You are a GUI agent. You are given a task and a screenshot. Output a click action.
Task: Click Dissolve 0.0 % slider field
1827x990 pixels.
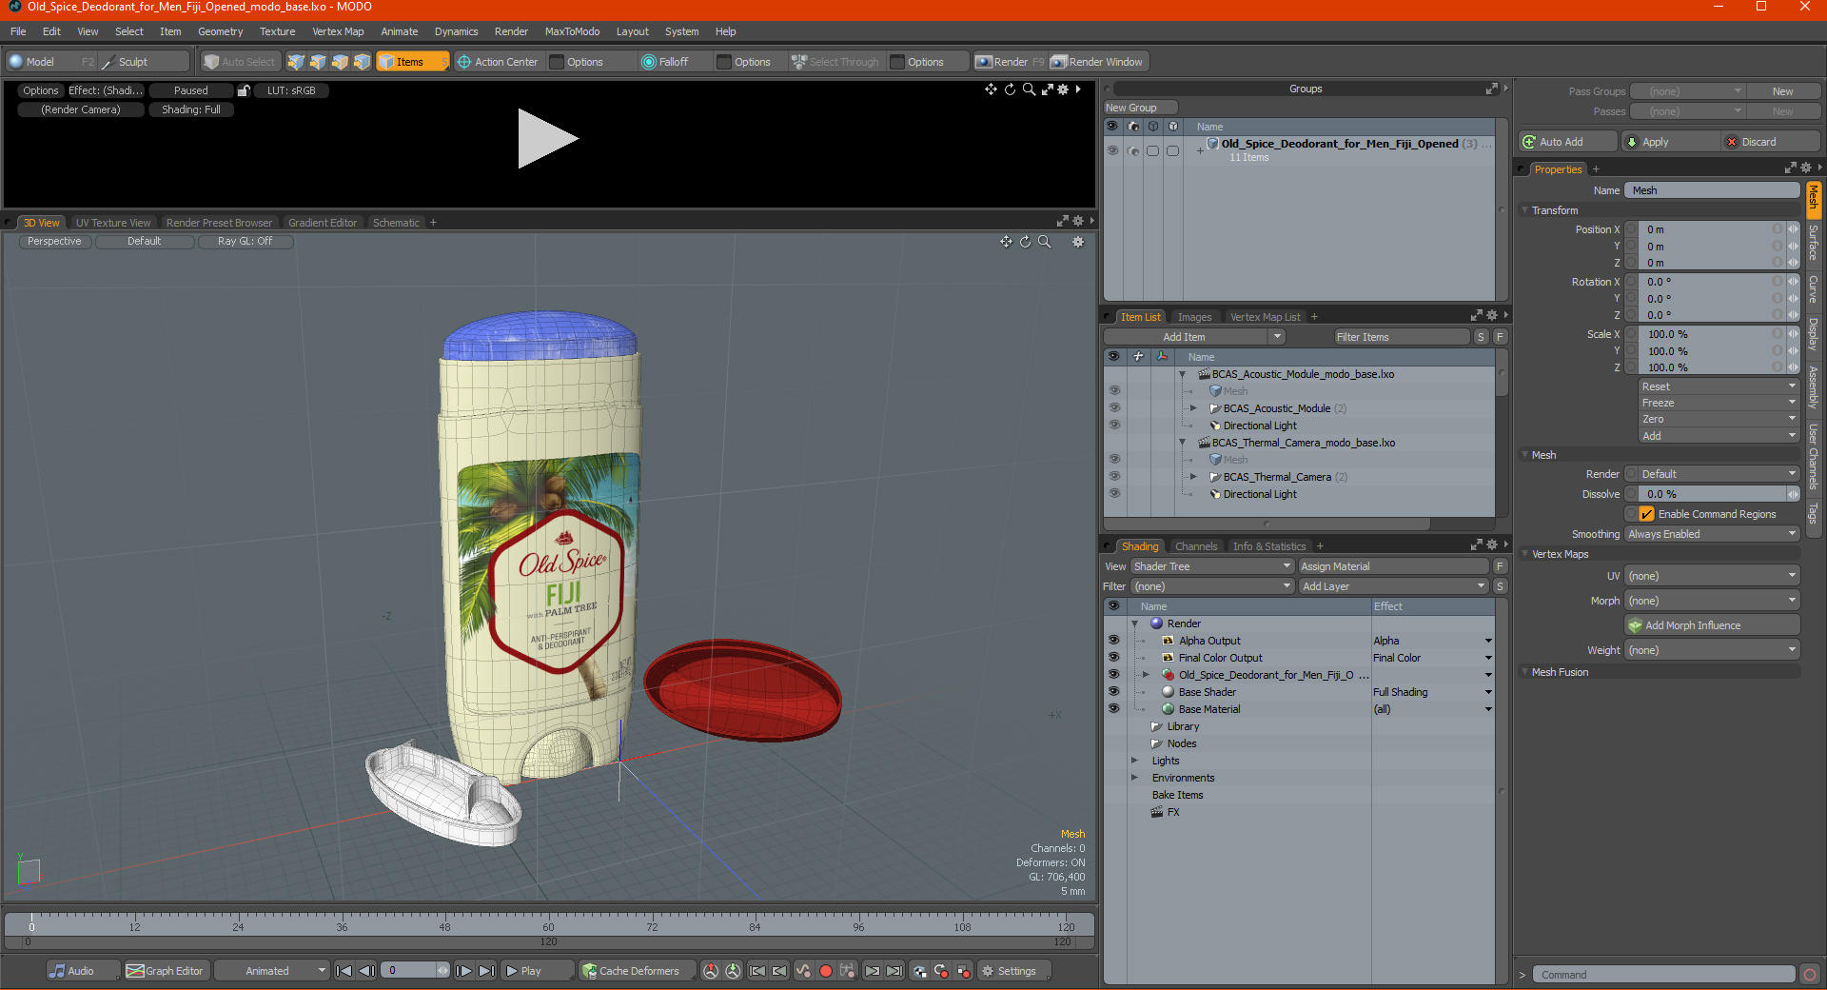coord(1713,494)
